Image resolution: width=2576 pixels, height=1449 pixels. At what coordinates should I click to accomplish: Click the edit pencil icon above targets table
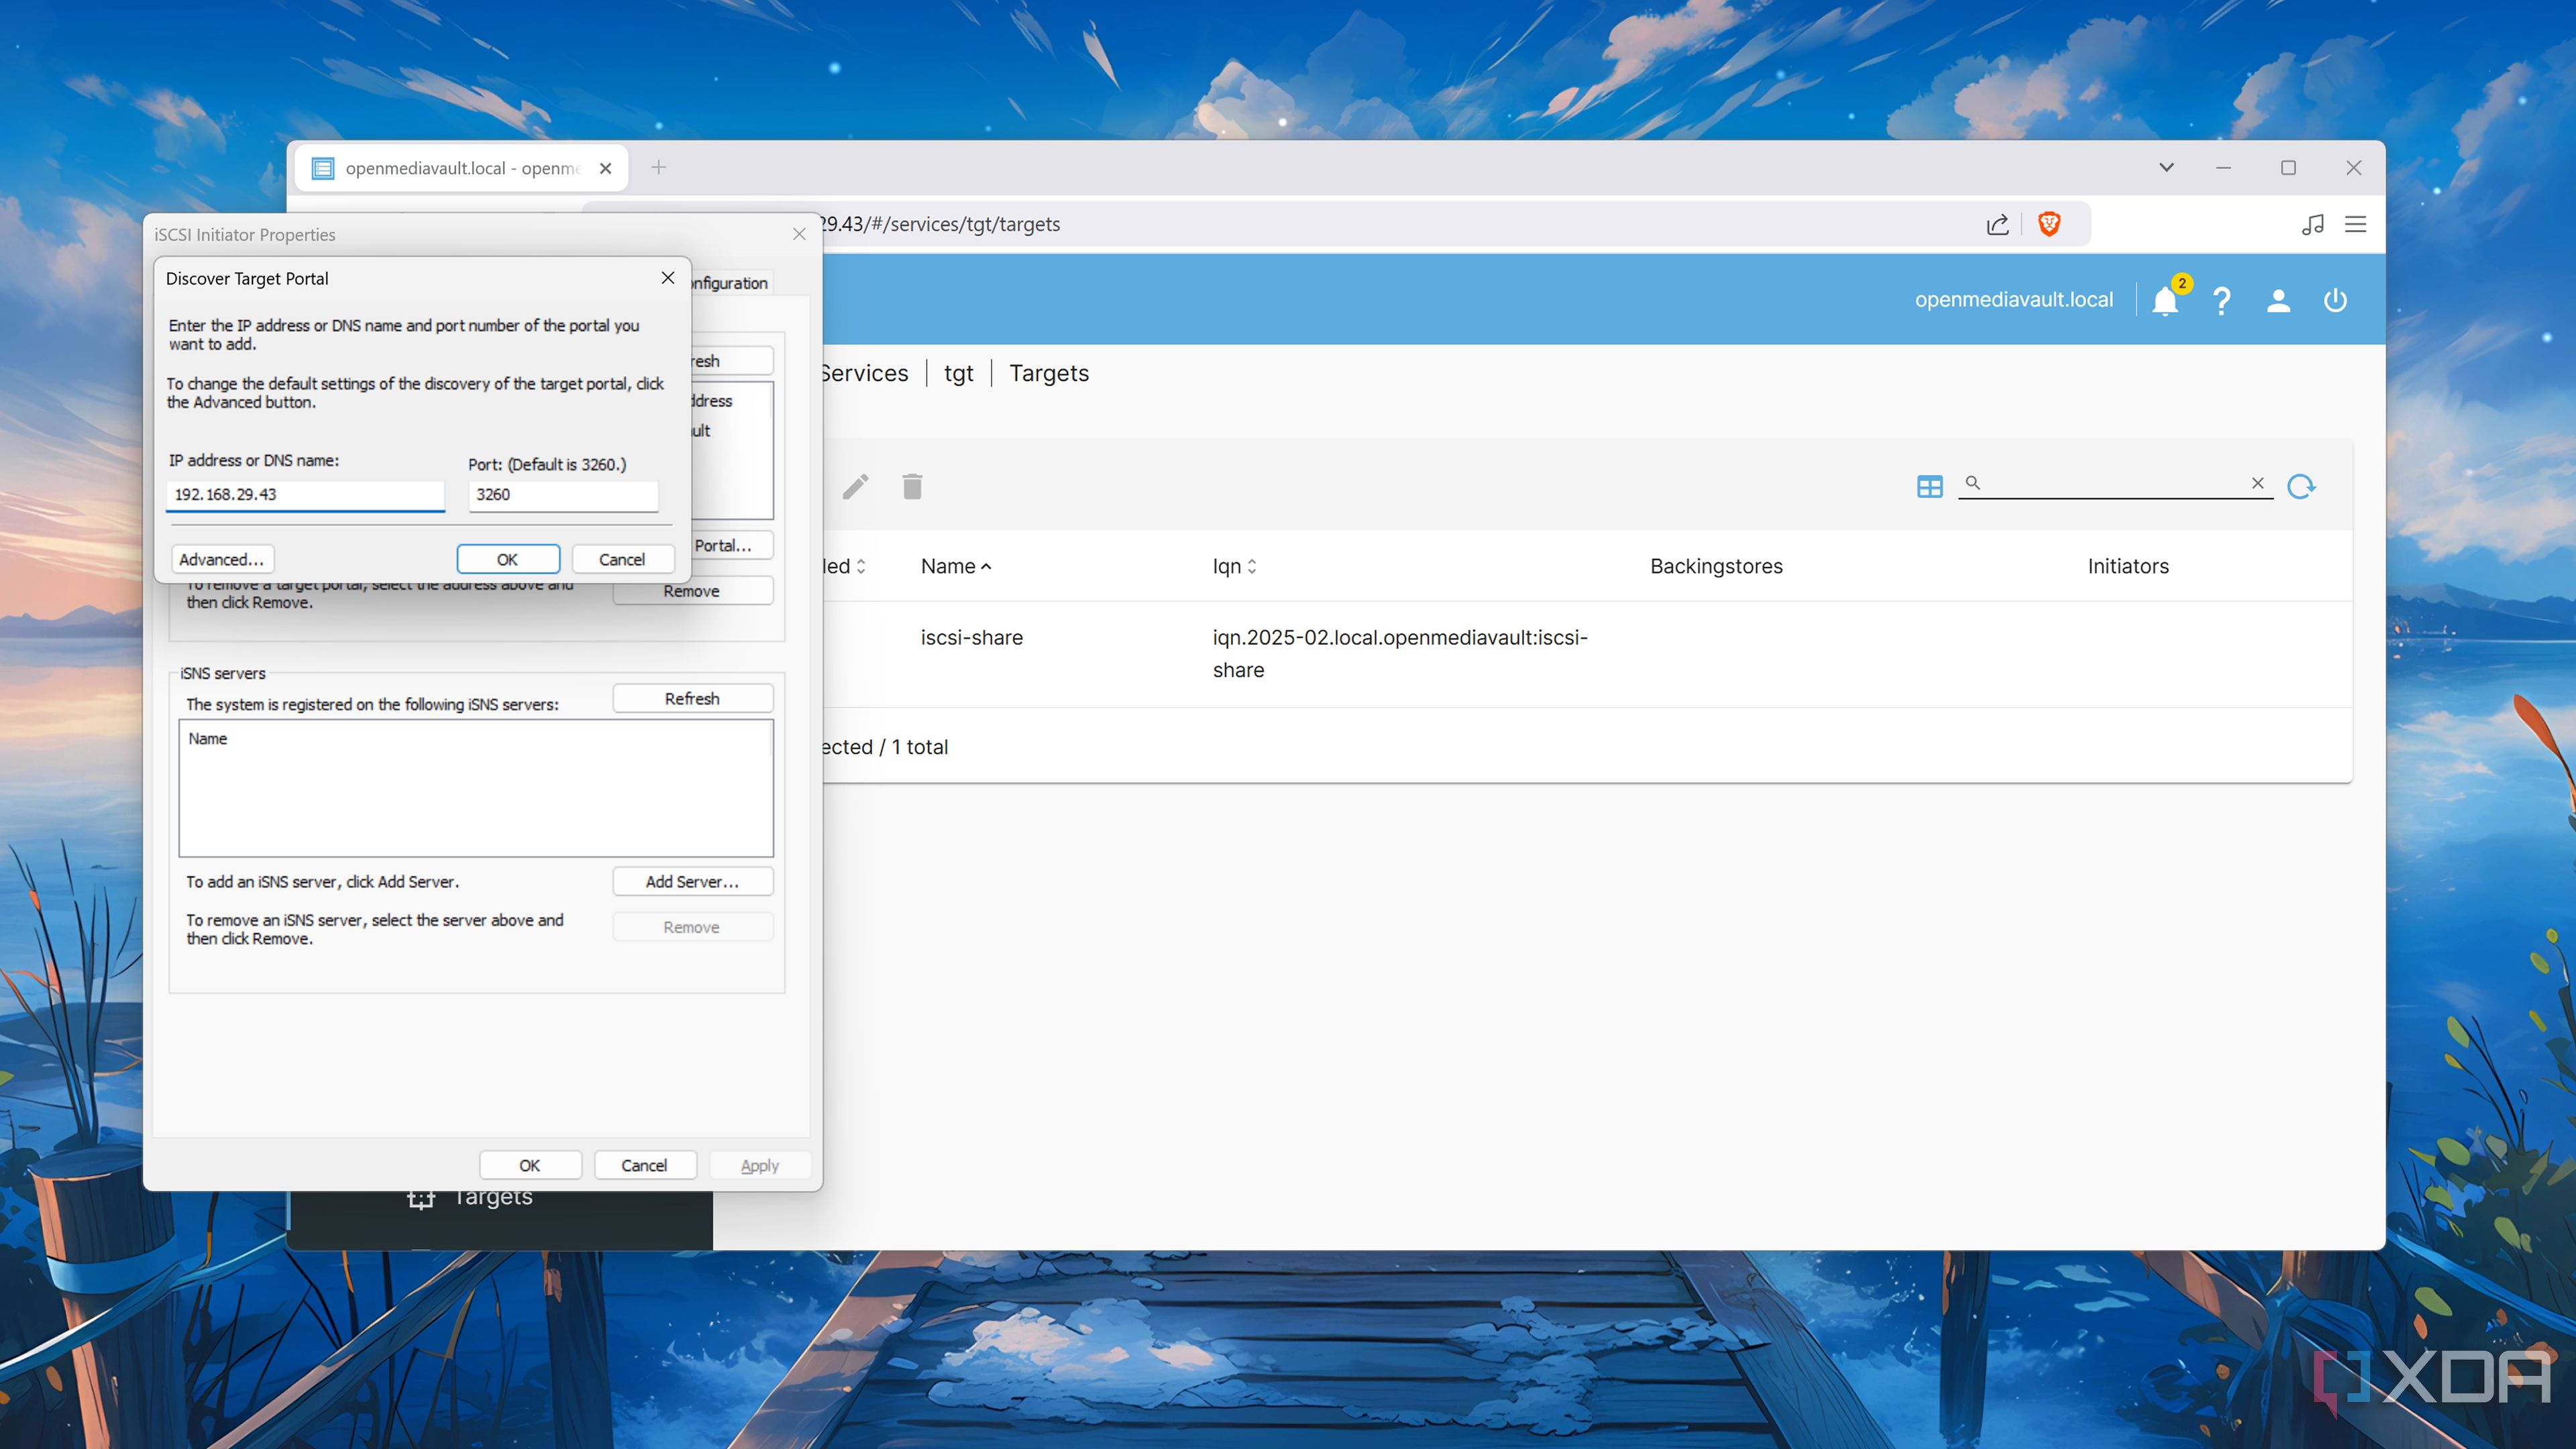[x=856, y=487]
